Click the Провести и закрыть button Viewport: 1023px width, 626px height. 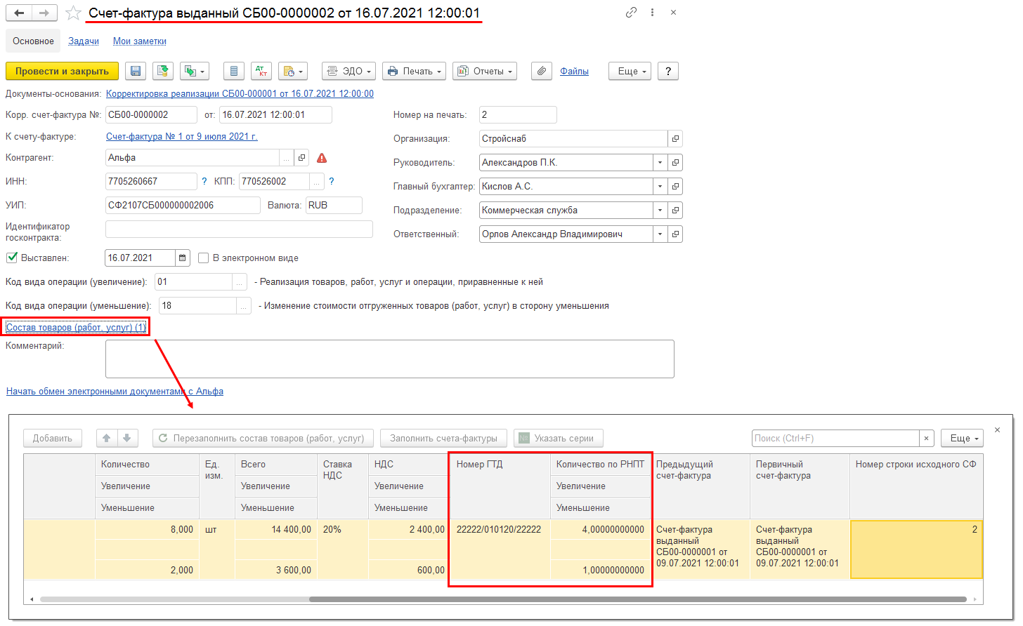62,71
